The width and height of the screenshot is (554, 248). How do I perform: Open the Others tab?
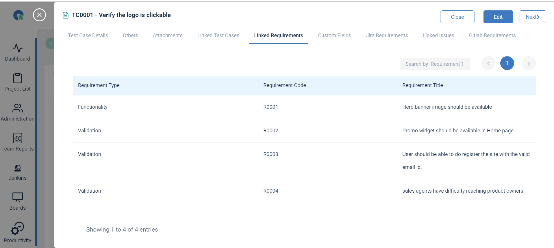click(130, 35)
